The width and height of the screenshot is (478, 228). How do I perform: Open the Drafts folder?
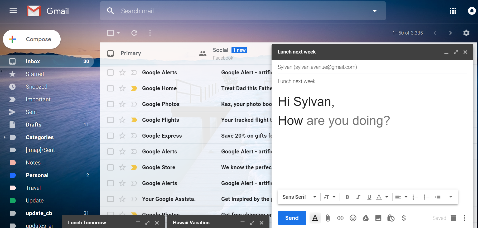tap(33, 125)
